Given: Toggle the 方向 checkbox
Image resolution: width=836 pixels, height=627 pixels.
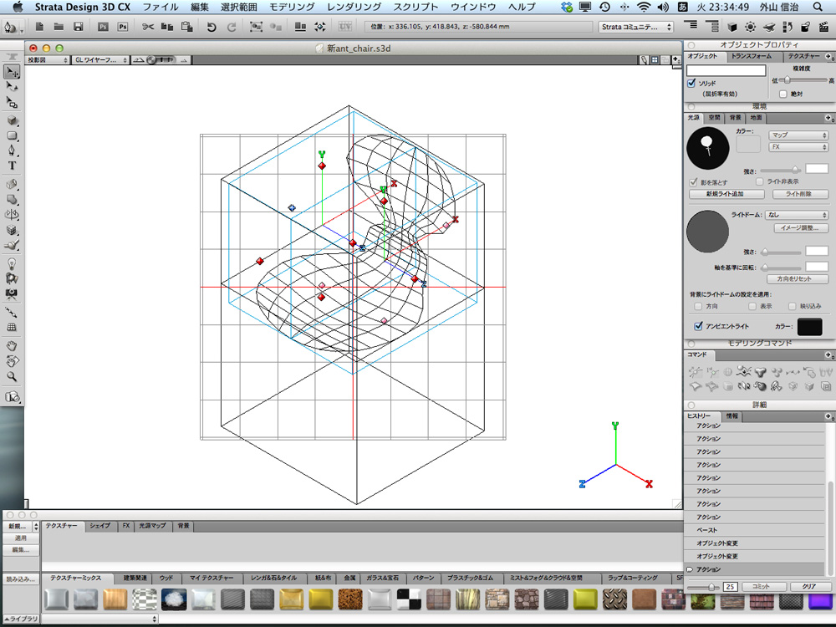Looking at the screenshot, I should (698, 307).
